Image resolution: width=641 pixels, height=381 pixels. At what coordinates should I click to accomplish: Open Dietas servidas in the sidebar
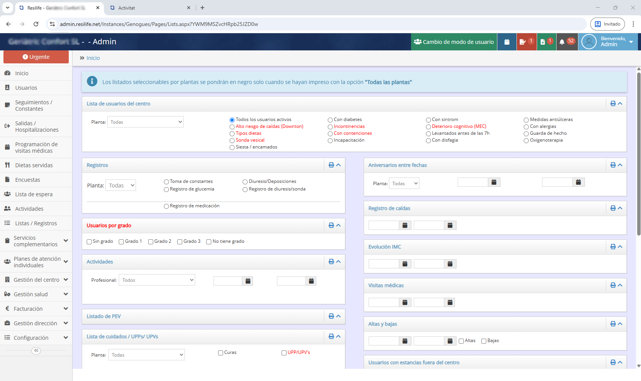36,165
